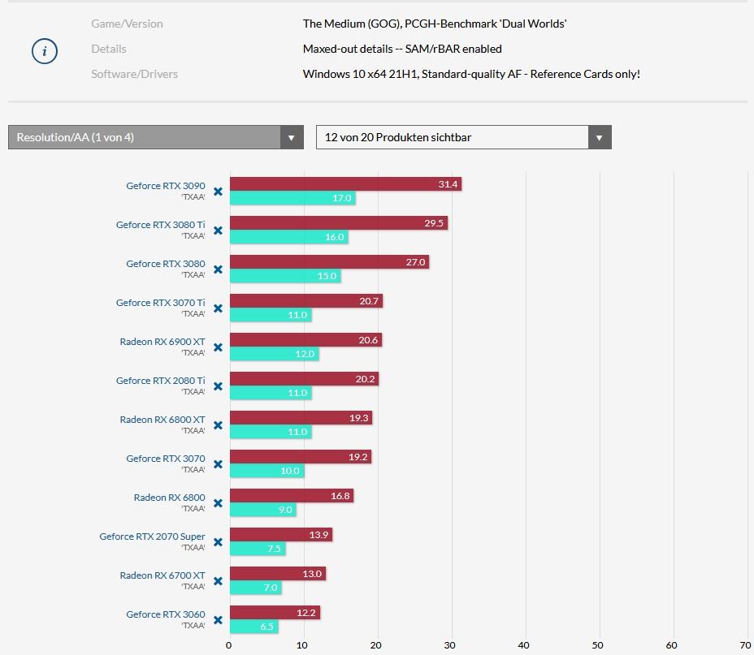Viewport: 754px width, 655px height.
Task: Open the Geforce RTX 3090 link
Action: coord(166,186)
